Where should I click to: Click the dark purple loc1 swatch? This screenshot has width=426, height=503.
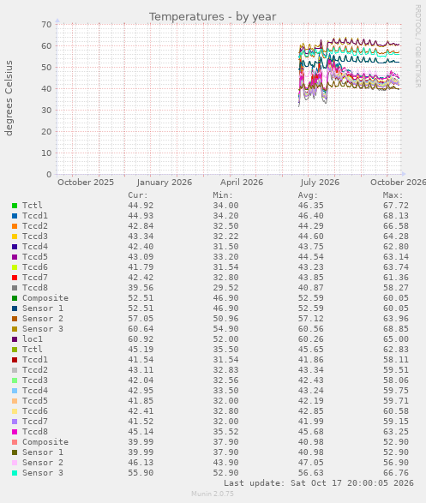(x=15, y=339)
